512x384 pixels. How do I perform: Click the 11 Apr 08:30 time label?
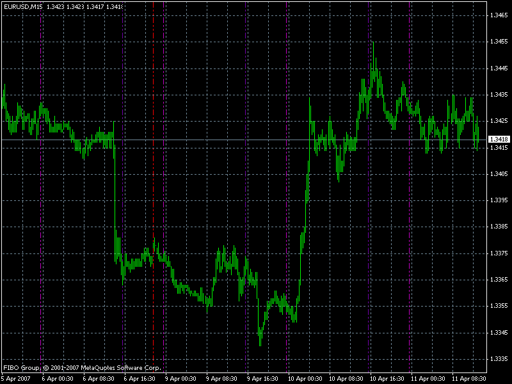pos(469,379)
